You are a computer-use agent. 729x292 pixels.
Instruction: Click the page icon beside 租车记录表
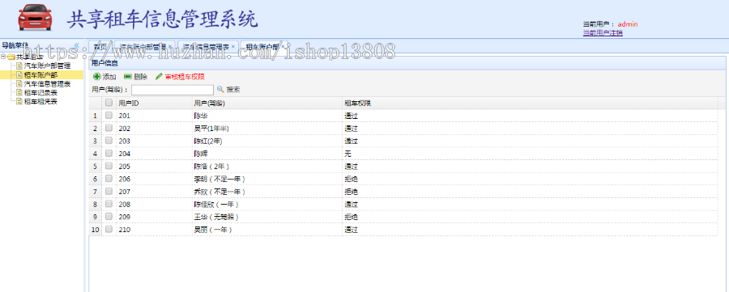[x=19, y=92]
